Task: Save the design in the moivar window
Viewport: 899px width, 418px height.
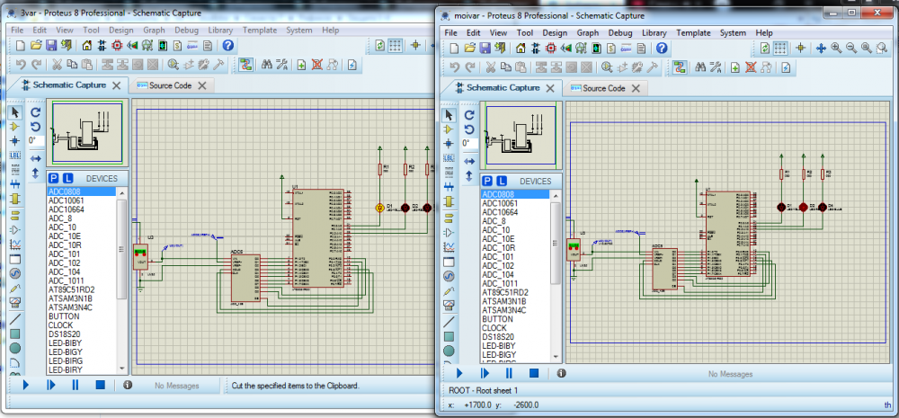Action: pyautogui.click(x=485, y=48)
